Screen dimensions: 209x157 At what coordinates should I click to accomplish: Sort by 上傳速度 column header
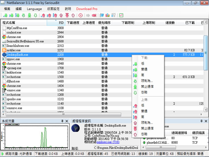click(88, 23)
